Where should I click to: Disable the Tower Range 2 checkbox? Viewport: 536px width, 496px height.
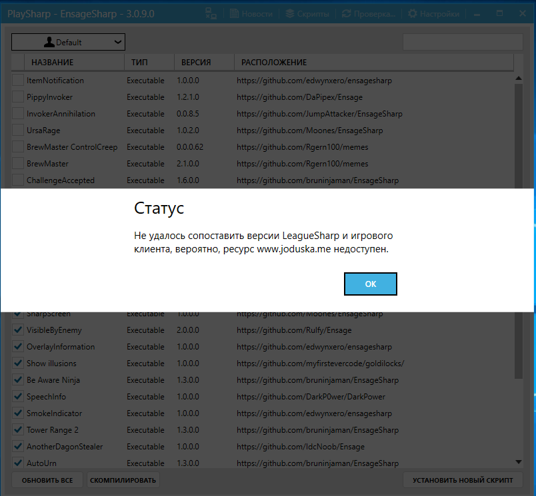tap(18, 430)
